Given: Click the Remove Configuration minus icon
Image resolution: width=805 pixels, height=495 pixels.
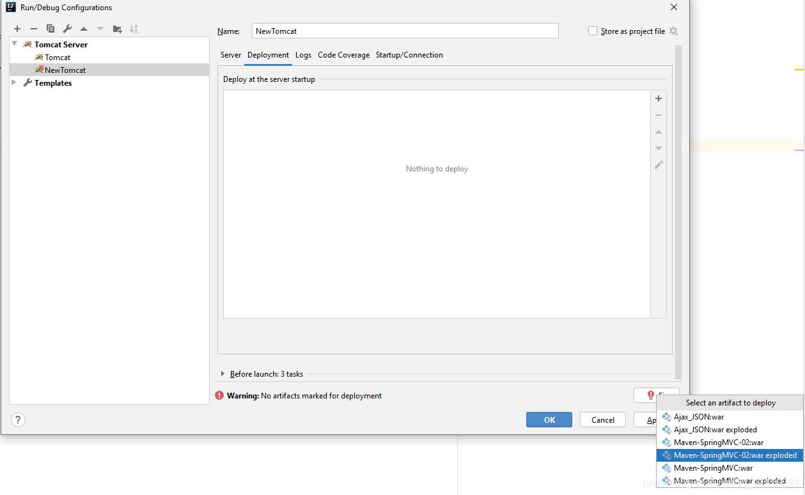Looking at the screenshot, I should coord(34,29).
